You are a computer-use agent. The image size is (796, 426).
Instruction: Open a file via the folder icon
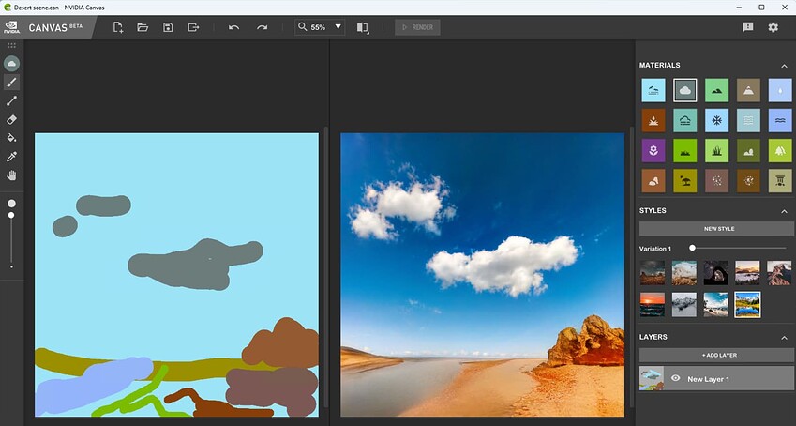[x=143, y=27]
